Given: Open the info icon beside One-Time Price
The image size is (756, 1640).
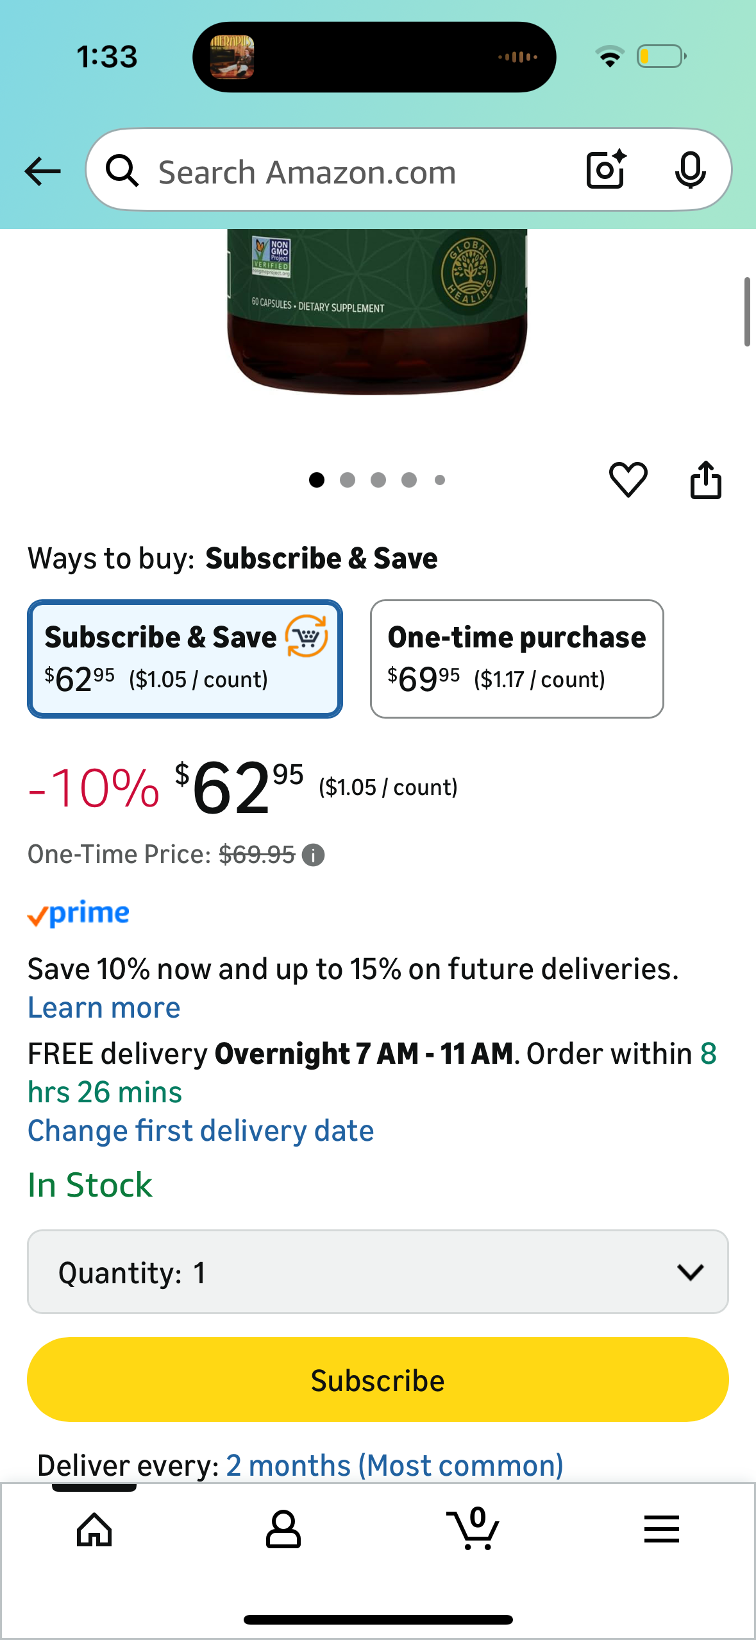Looking at the screenshot, I should [x=313, y=855].
